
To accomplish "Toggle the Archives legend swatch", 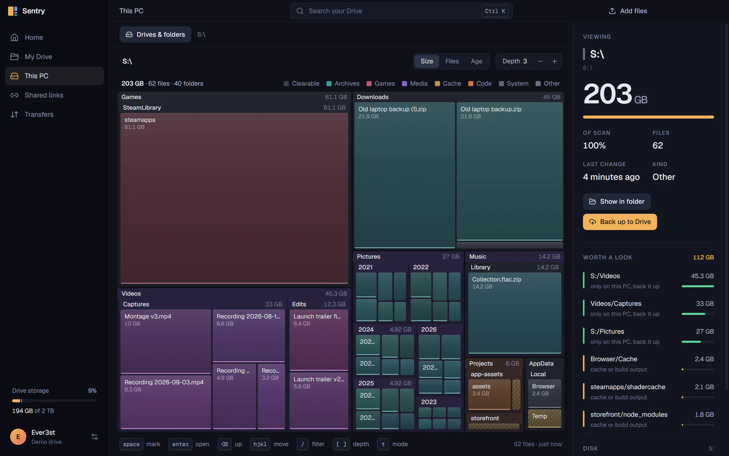I will coord(329,84).
